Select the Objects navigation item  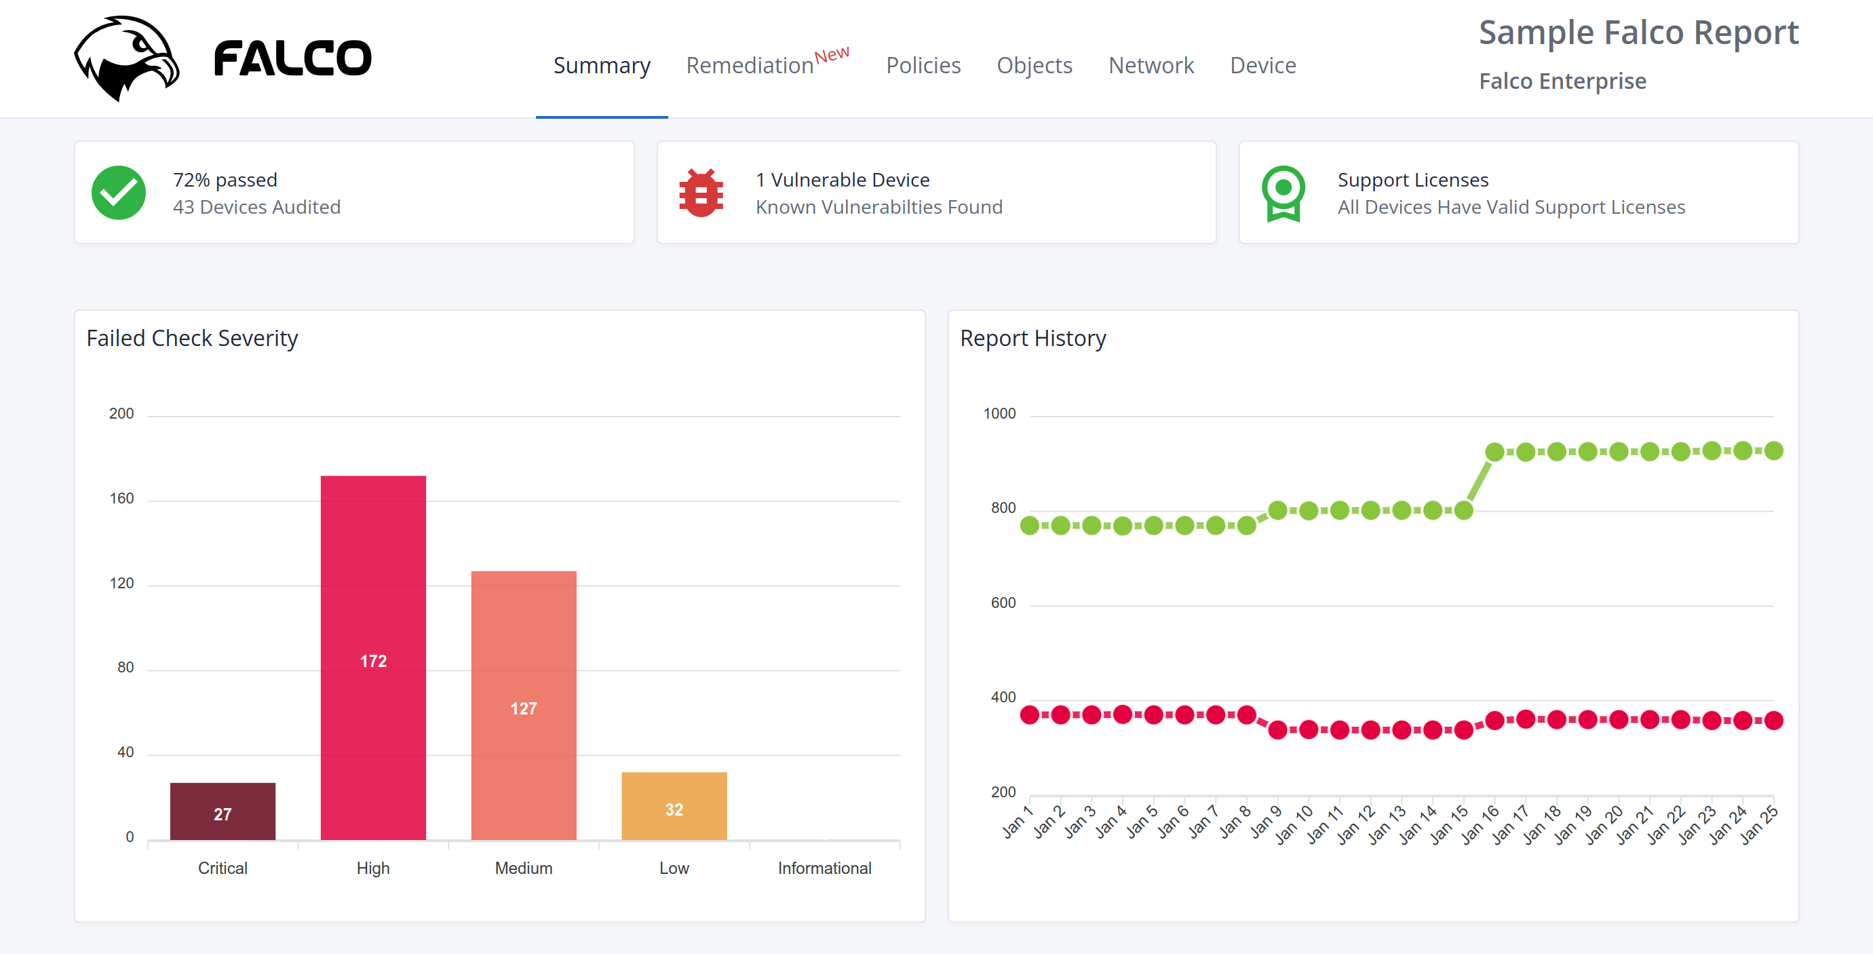coord(1035,65)
